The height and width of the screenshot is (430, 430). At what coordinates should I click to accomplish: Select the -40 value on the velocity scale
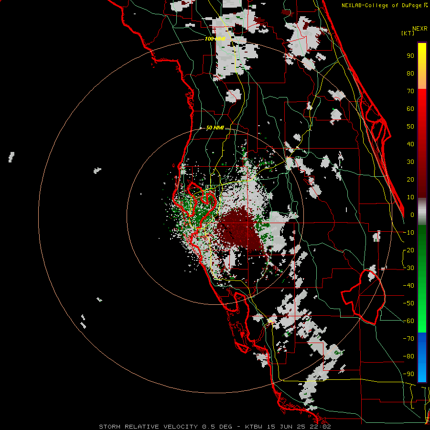click(x=408, y=286)
